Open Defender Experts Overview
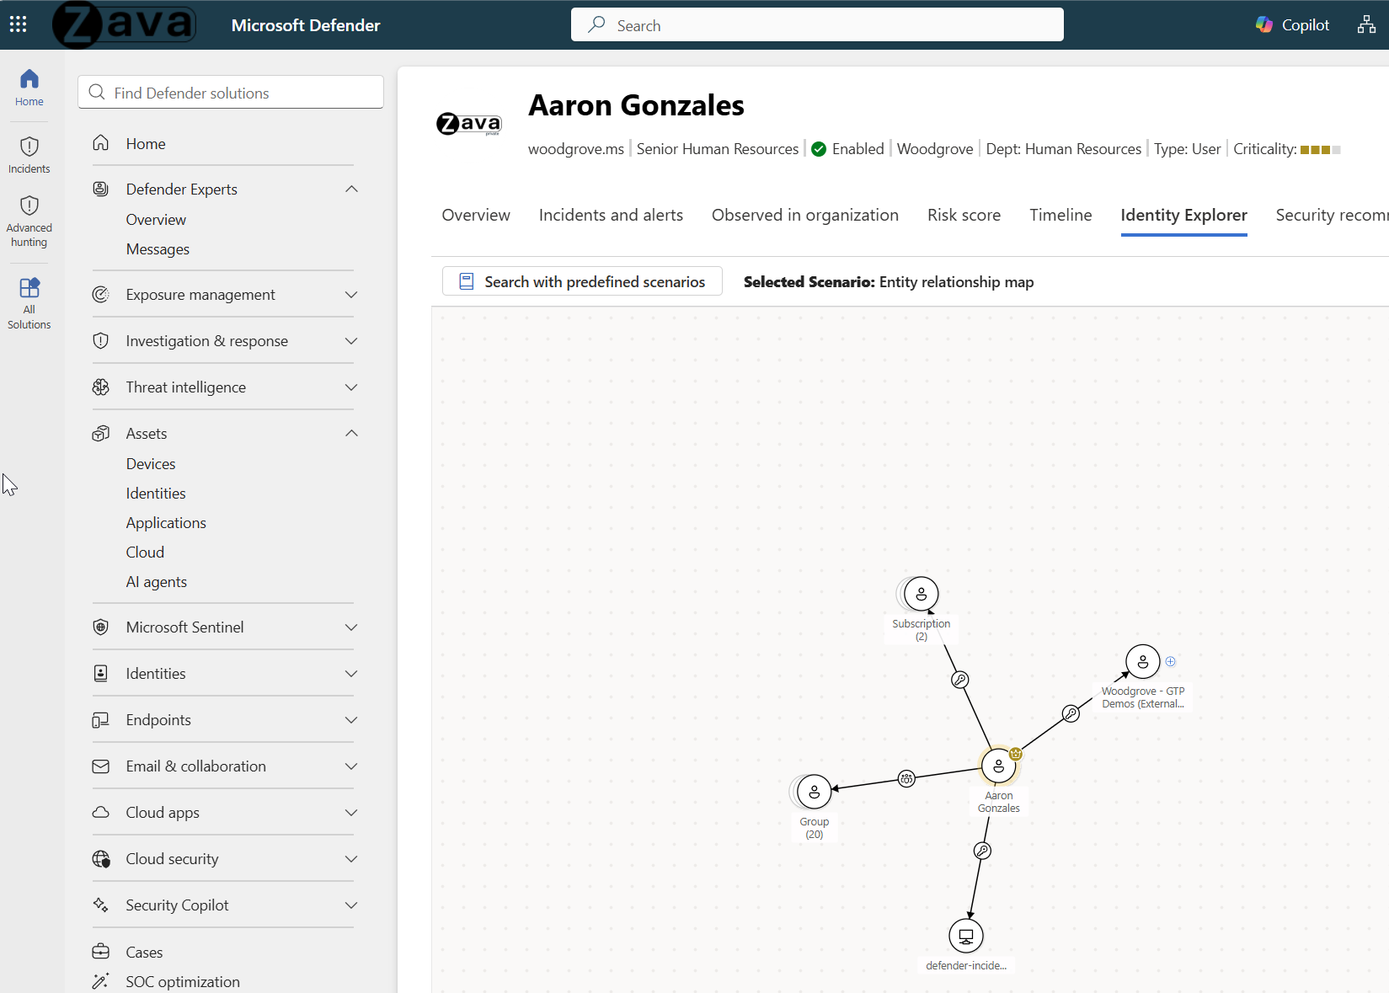1389x993 pixels. [x=156, y=219]
